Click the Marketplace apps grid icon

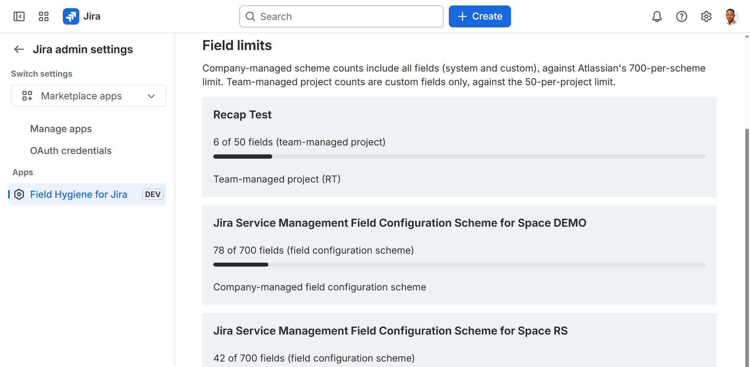pos(27,96)
